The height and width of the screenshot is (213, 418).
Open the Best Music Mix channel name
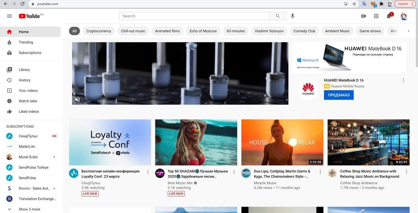point(180,183)
